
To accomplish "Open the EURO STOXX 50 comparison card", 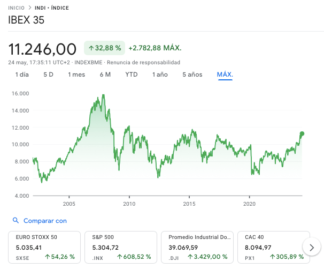I will 44,247.
